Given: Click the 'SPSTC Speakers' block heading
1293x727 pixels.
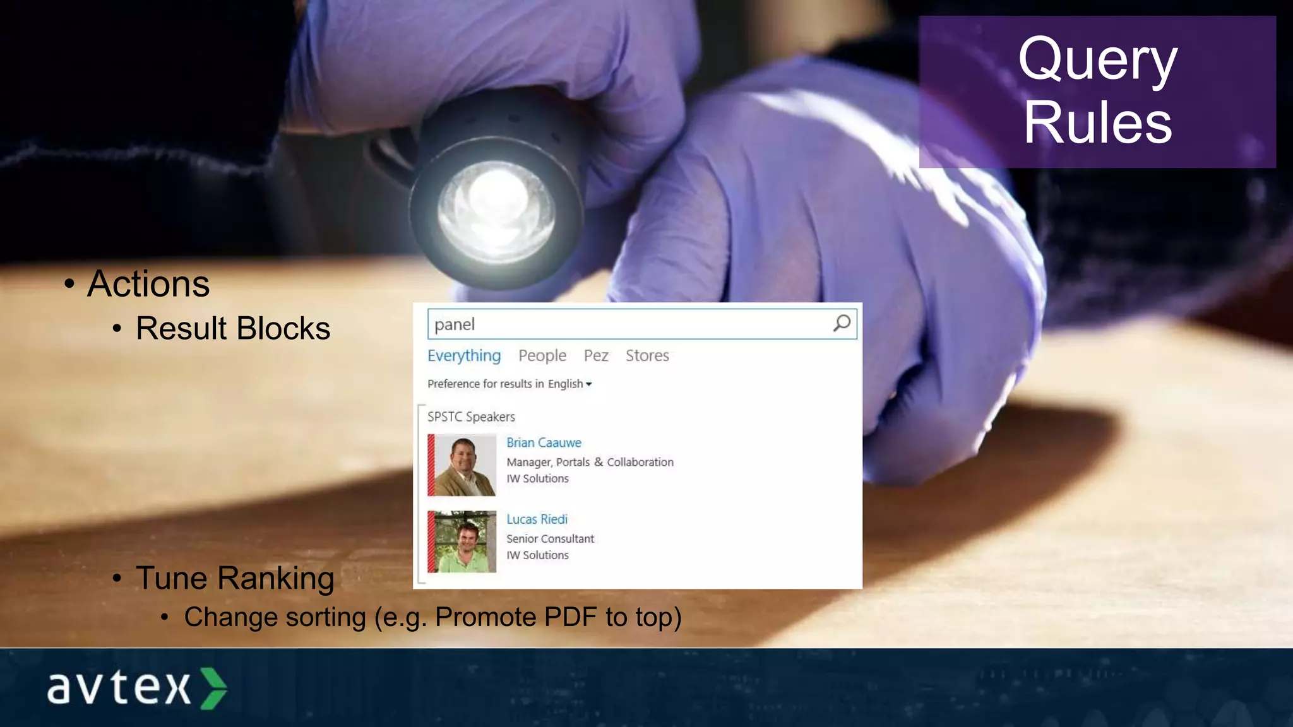Looking at the screenshot, I should pos(471,417).
